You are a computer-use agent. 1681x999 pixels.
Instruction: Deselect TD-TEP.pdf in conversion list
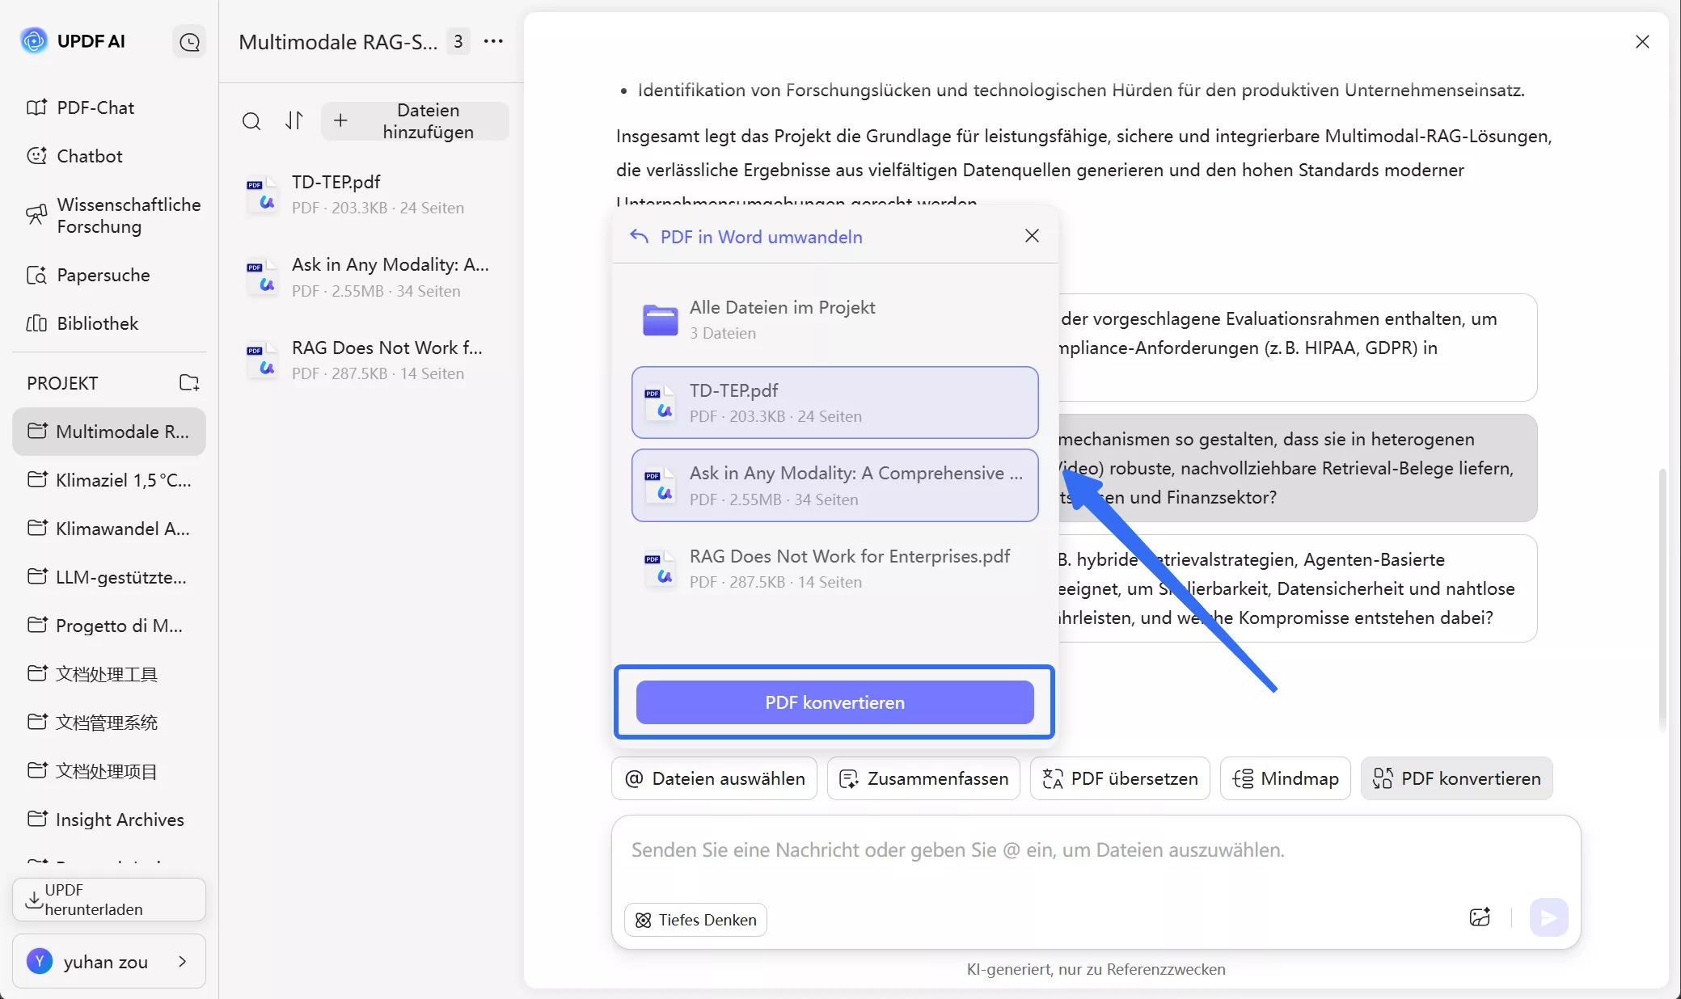[834, 403]
